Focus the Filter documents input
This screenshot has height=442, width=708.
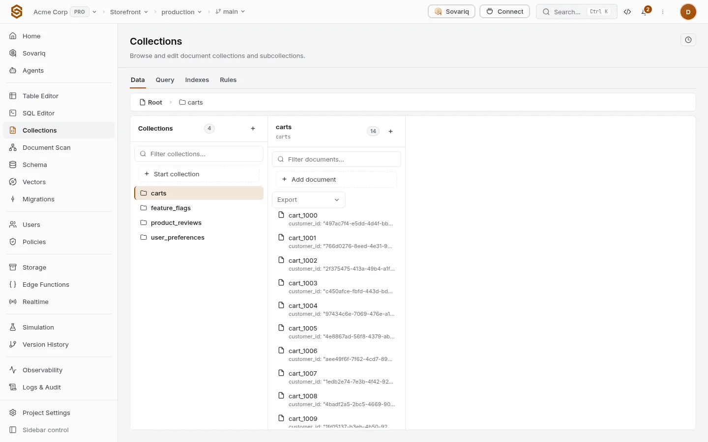[x=336, y=159]
